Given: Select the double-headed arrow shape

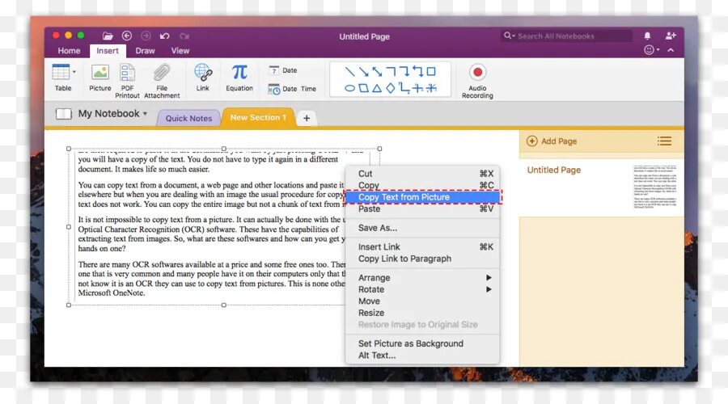Looking at the screenshot, I should click(x=377, y=71).
